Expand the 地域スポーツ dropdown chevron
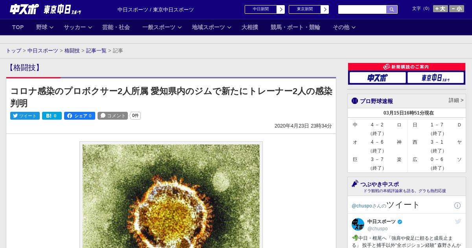The width and height of the screenshot is (472, 248). point(229,28)
